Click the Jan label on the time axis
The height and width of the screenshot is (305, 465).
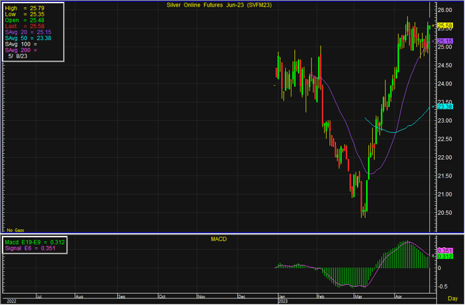coord(282,297)
